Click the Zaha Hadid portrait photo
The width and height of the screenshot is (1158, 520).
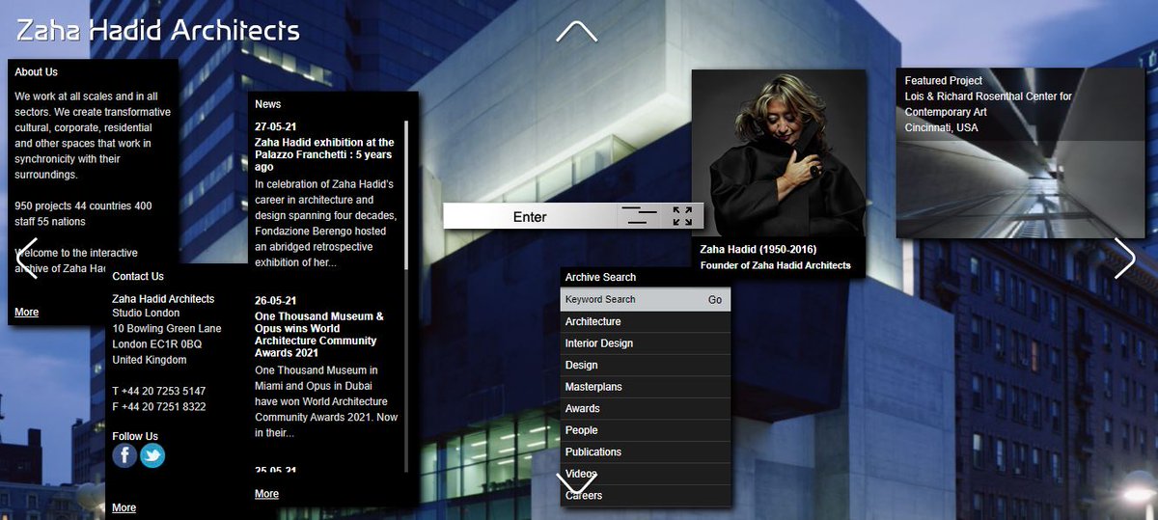pyautogui.click(x=779, y=152)
